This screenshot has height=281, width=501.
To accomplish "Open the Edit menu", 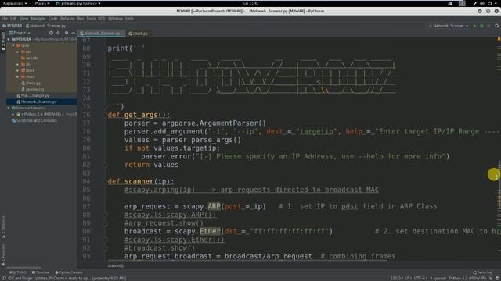I will click(x=13, y=19).
